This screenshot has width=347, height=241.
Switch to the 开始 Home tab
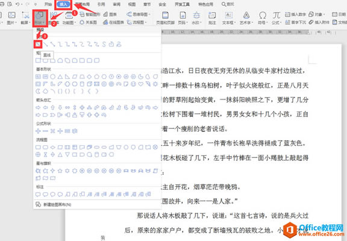tap(48, 4)
